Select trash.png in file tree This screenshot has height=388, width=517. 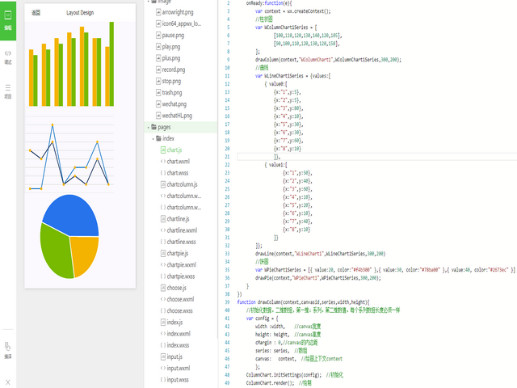click(x=169, y=93)
